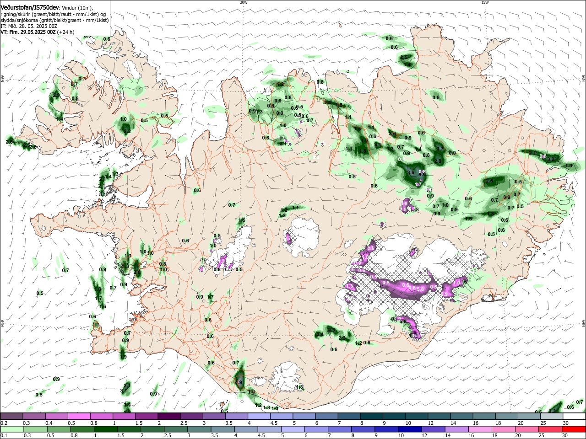This screenshot has width=586, height=439.
Task: Click the crimson 25–30 rain legend swatch
Action: (551, 429)
